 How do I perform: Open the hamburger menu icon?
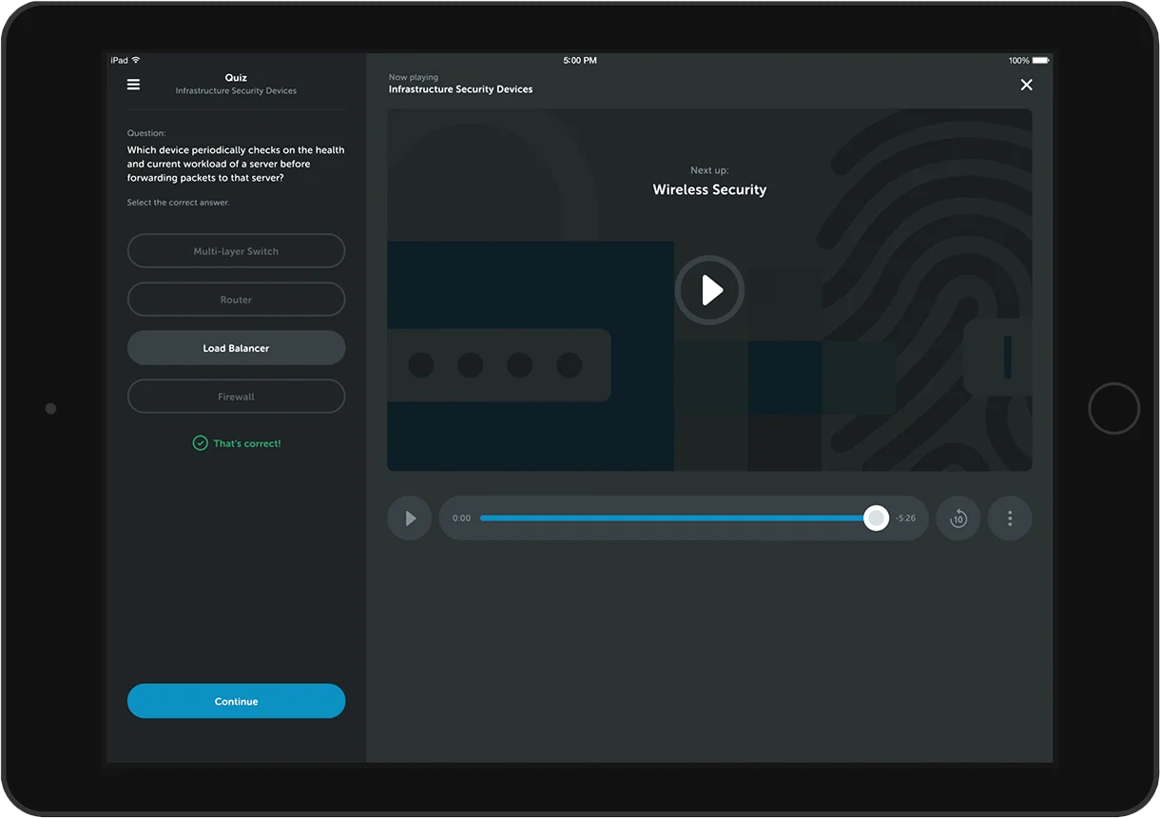[x=133, y=85]
